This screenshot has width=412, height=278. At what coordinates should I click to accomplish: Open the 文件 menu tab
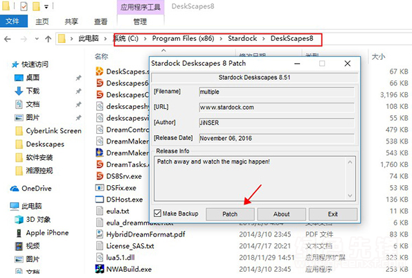(x=13, y=21)
